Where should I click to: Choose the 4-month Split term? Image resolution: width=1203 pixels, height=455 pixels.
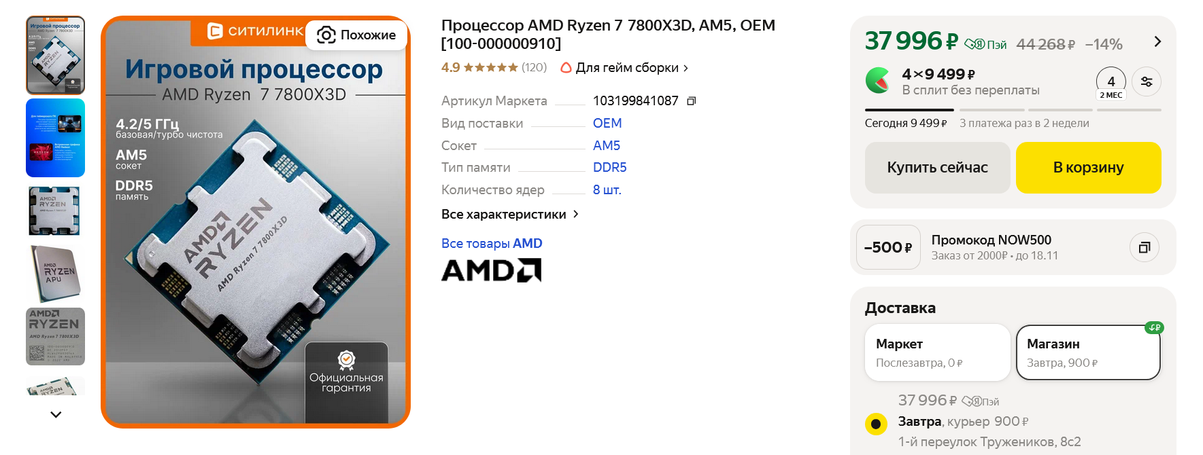pos(1111,84)
